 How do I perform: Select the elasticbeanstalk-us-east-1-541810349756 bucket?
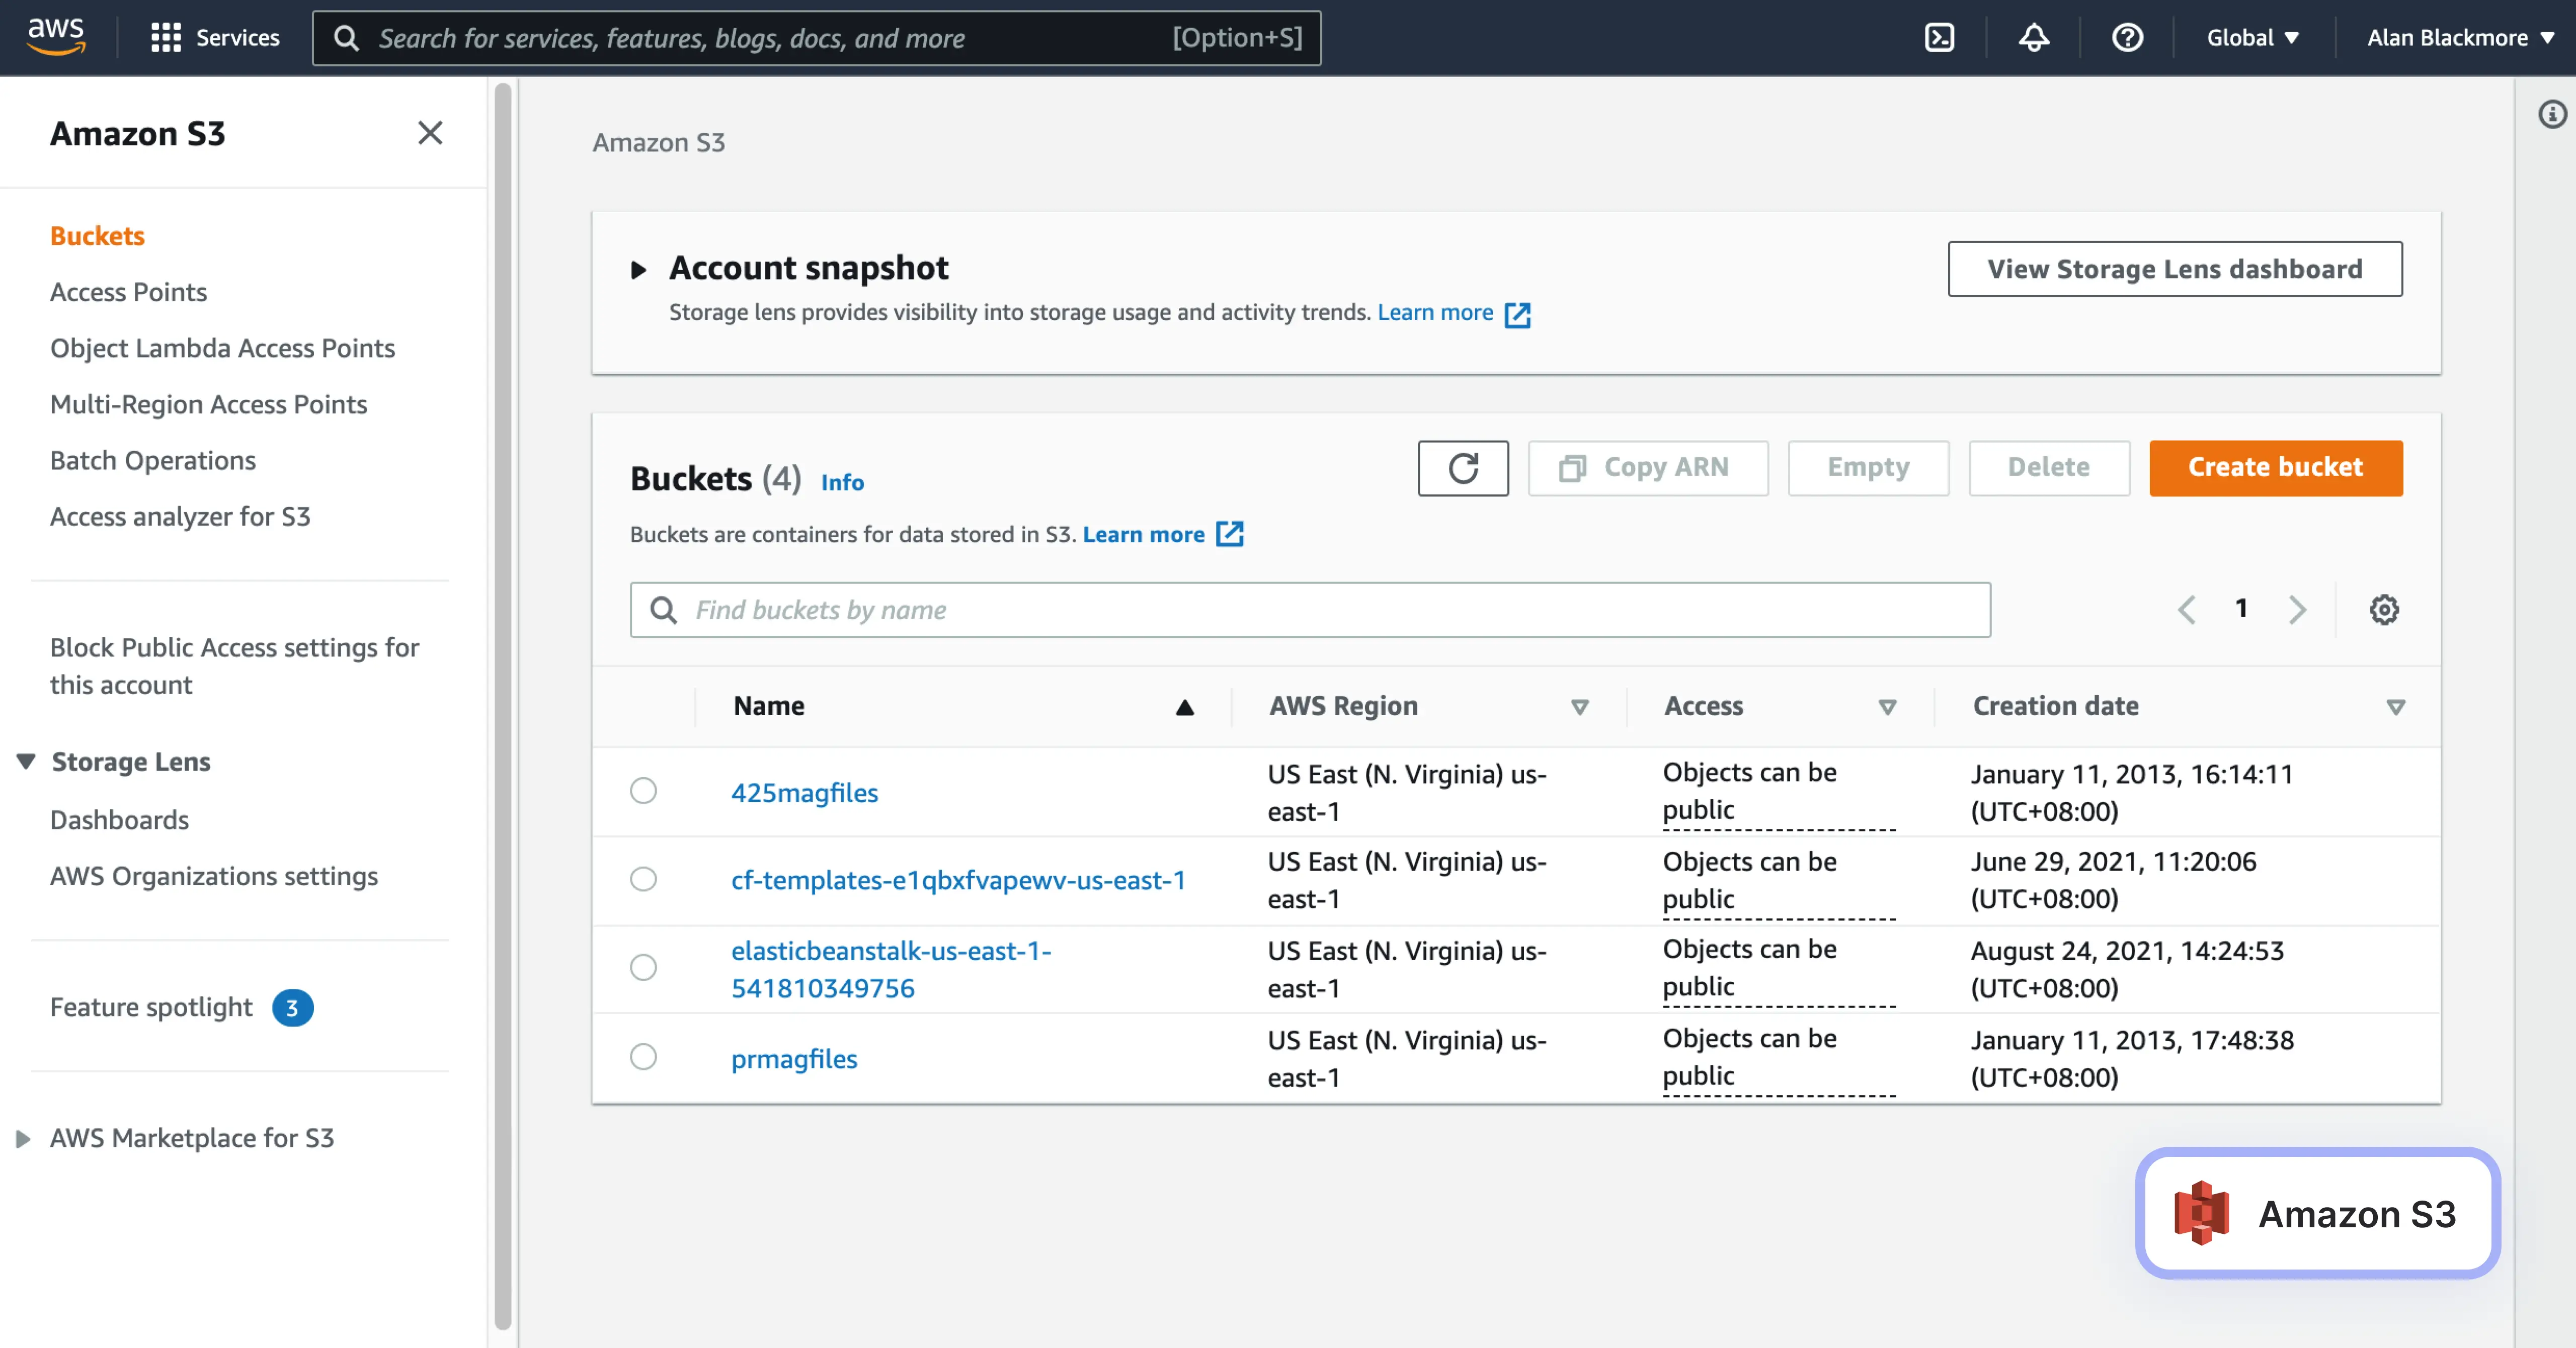643,968
